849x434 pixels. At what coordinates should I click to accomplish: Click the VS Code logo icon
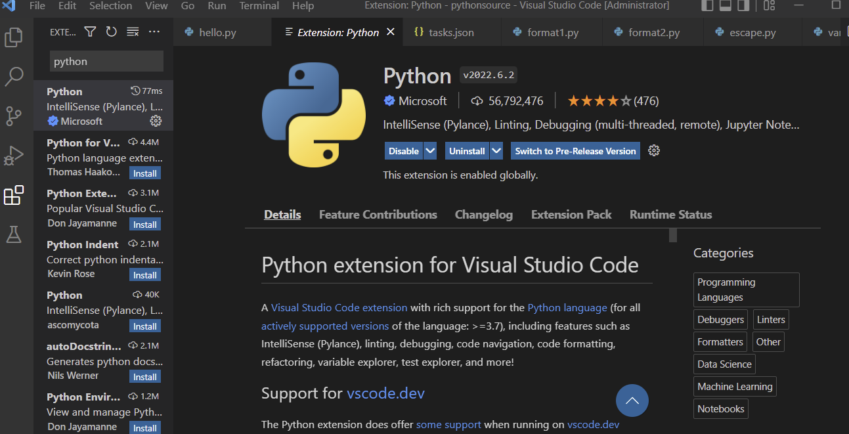pos(9,6)
